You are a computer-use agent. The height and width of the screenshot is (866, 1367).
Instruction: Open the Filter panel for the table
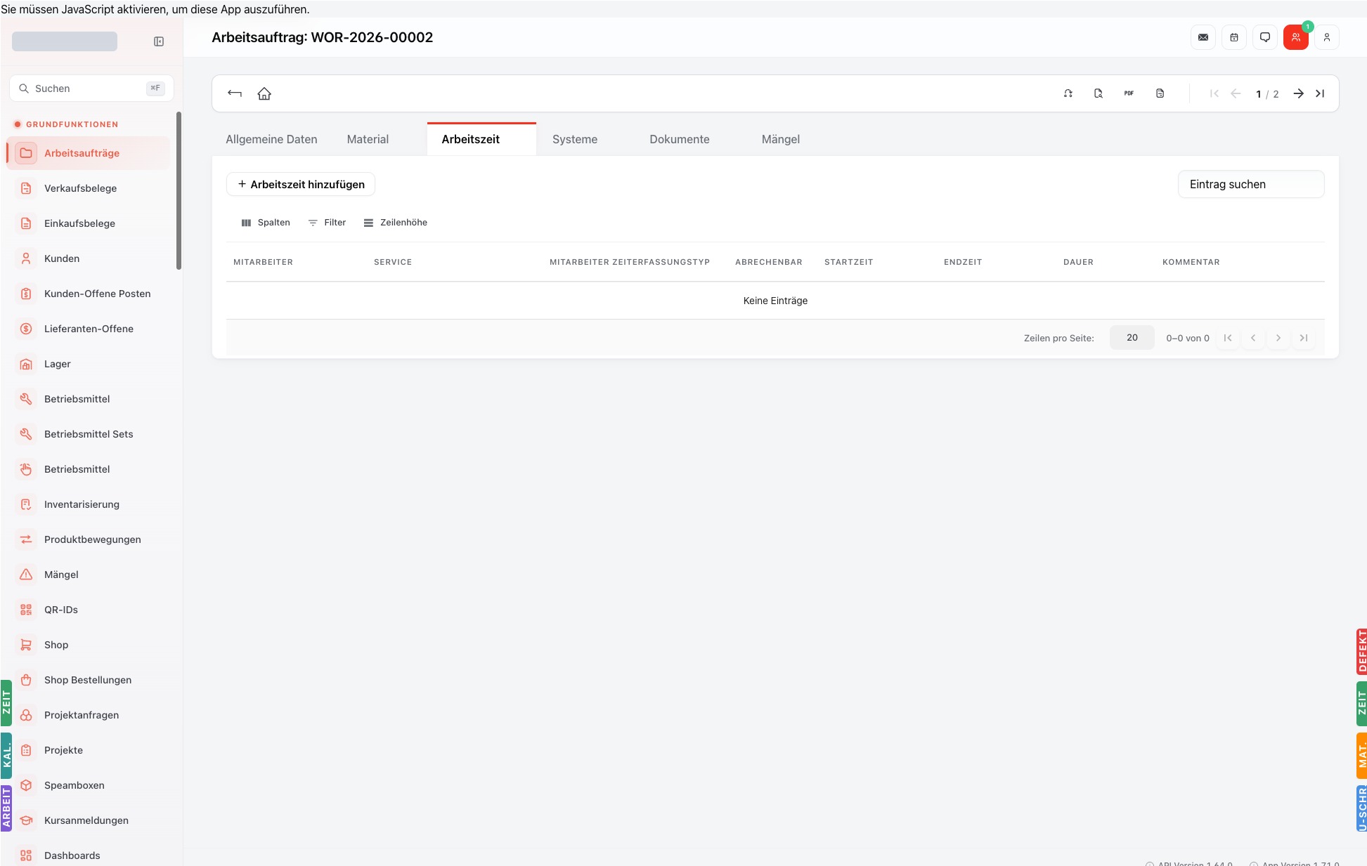tap(328, 223)
